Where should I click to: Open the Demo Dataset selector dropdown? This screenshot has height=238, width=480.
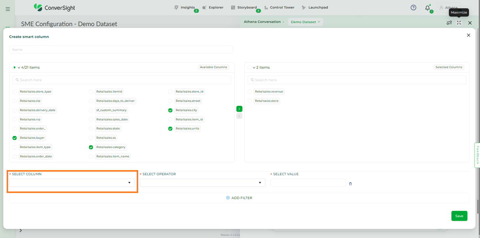[305, 22]
